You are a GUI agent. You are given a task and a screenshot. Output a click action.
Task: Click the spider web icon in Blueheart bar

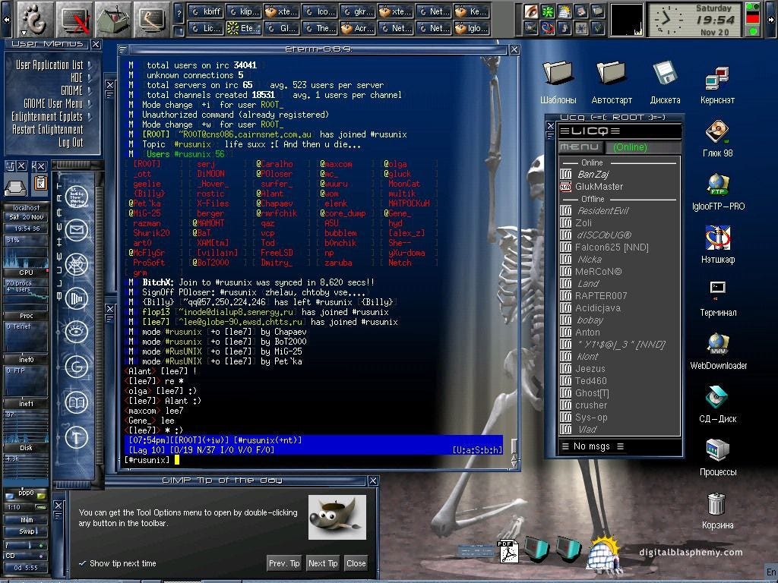tap(77, 264)
